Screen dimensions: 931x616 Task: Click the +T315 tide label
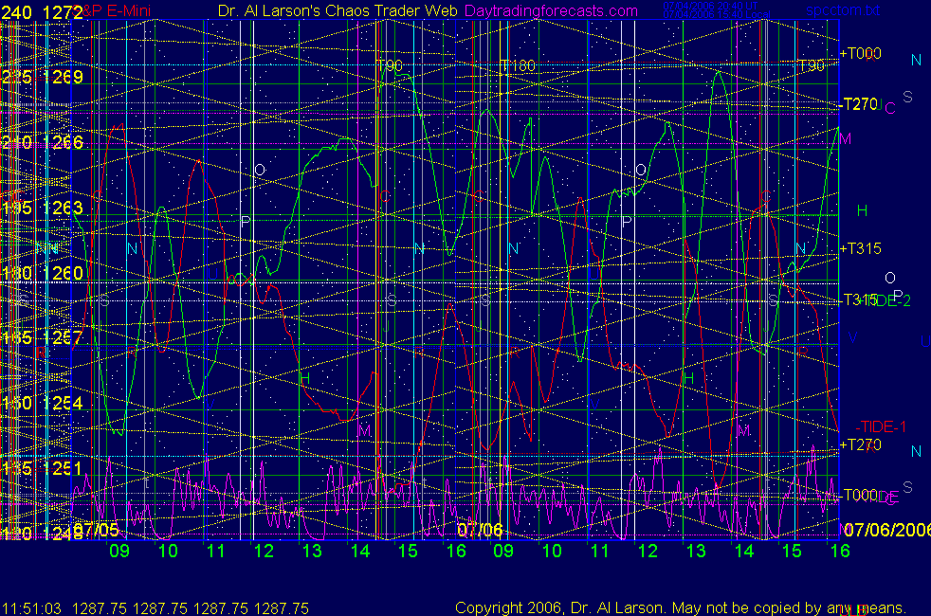coord(861,249)
